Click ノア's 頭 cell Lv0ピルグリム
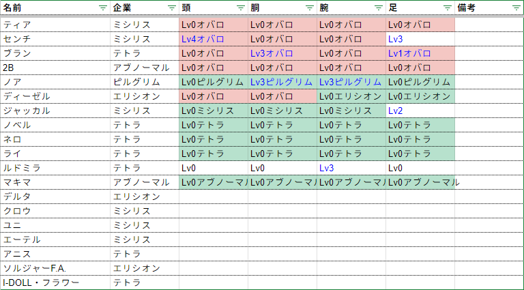 click(213, 82)
